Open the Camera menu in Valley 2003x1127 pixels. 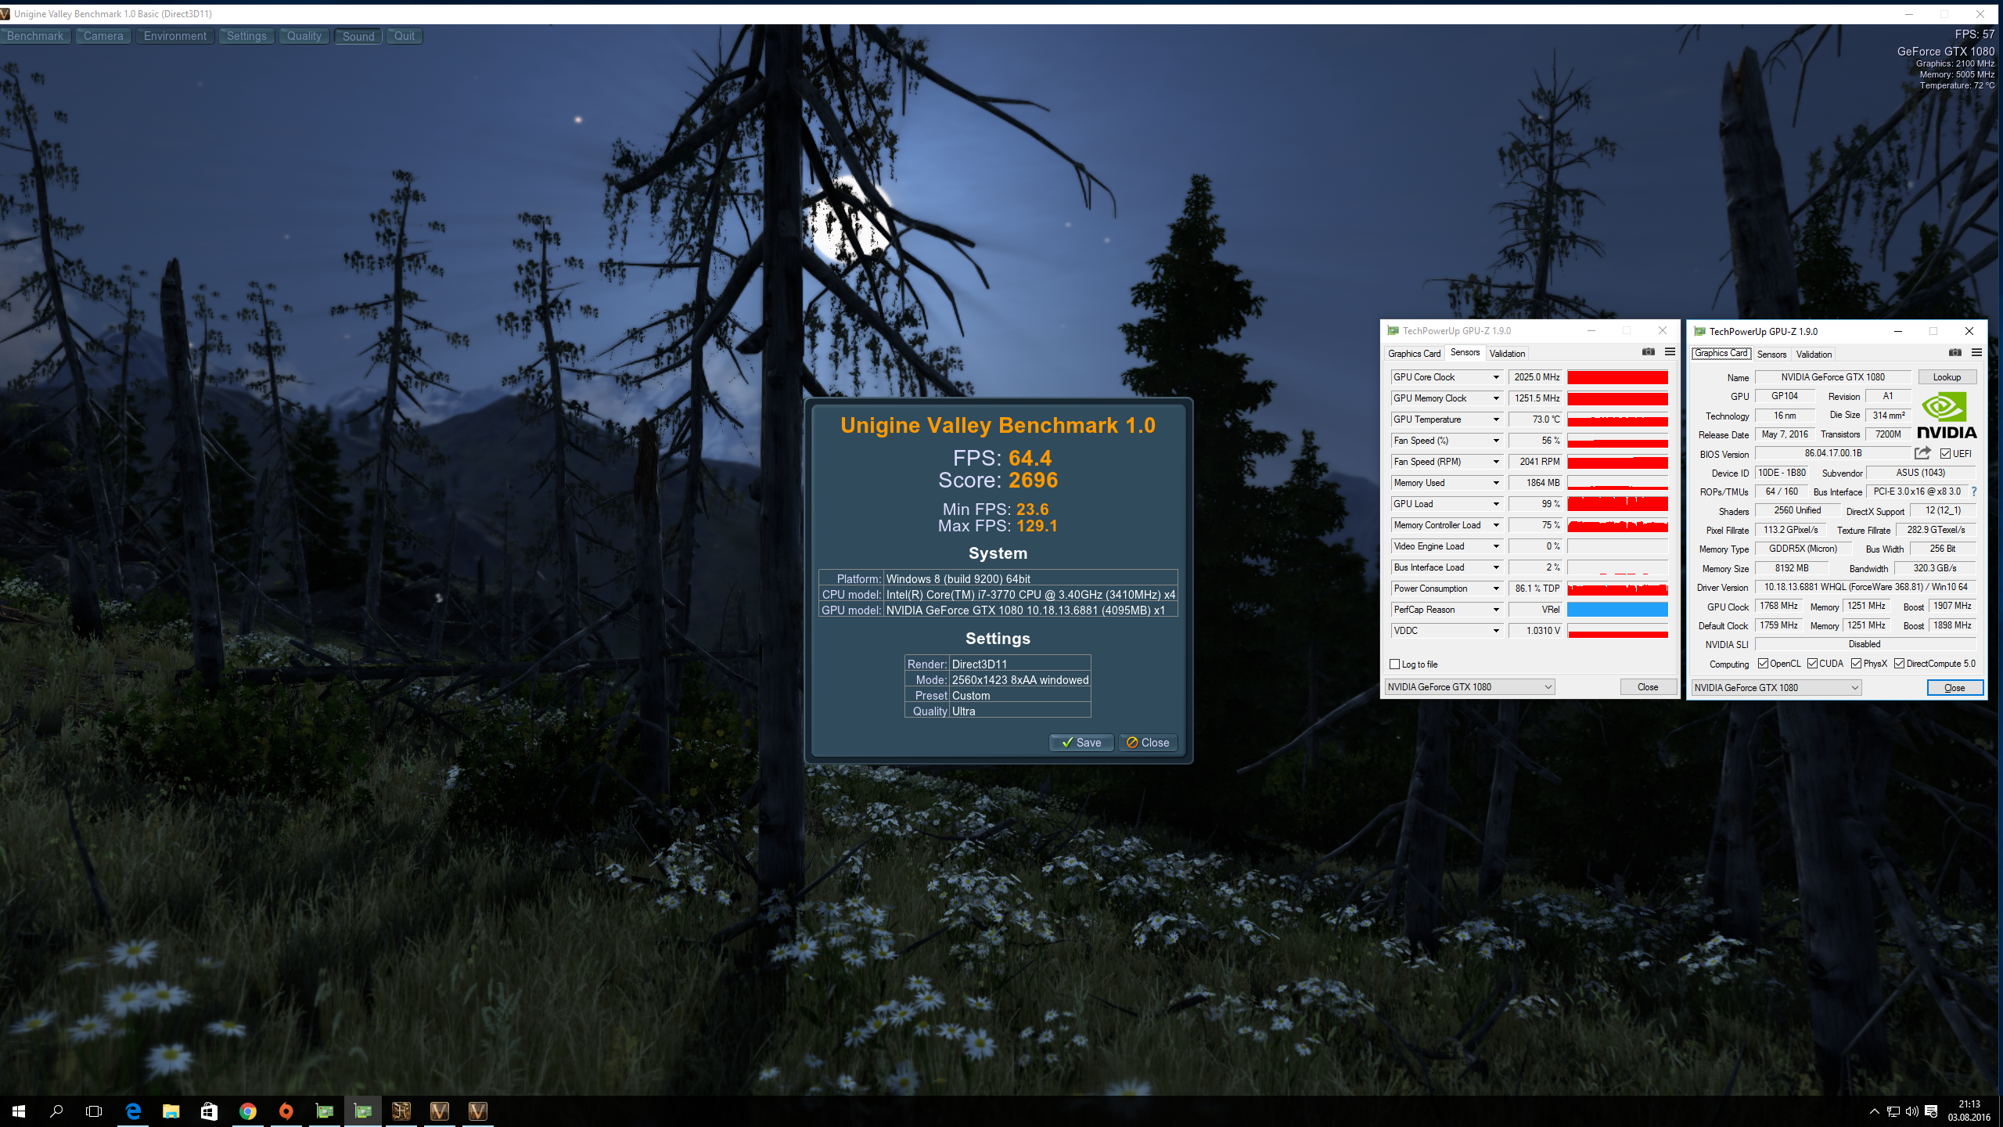(x=103, y=36)
